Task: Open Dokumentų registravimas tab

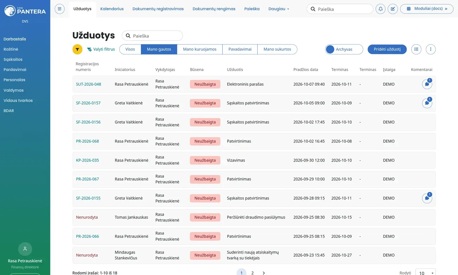Action: pyautogui.click(x=158, y=9)
